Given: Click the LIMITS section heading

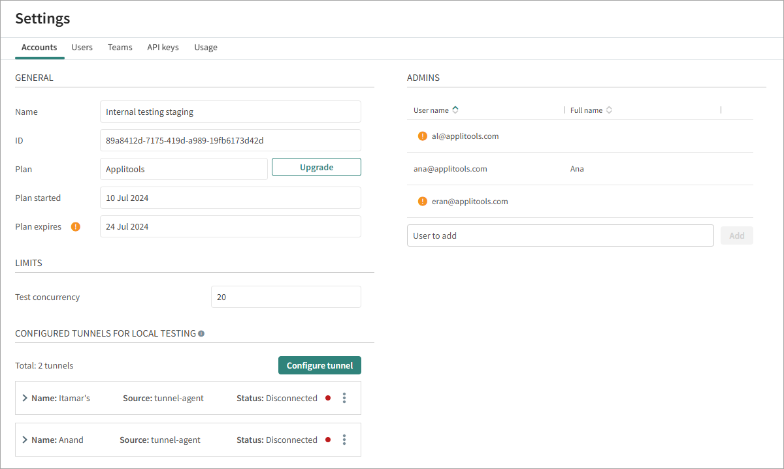Looking at the screenshot, I should tap(29, 263).
